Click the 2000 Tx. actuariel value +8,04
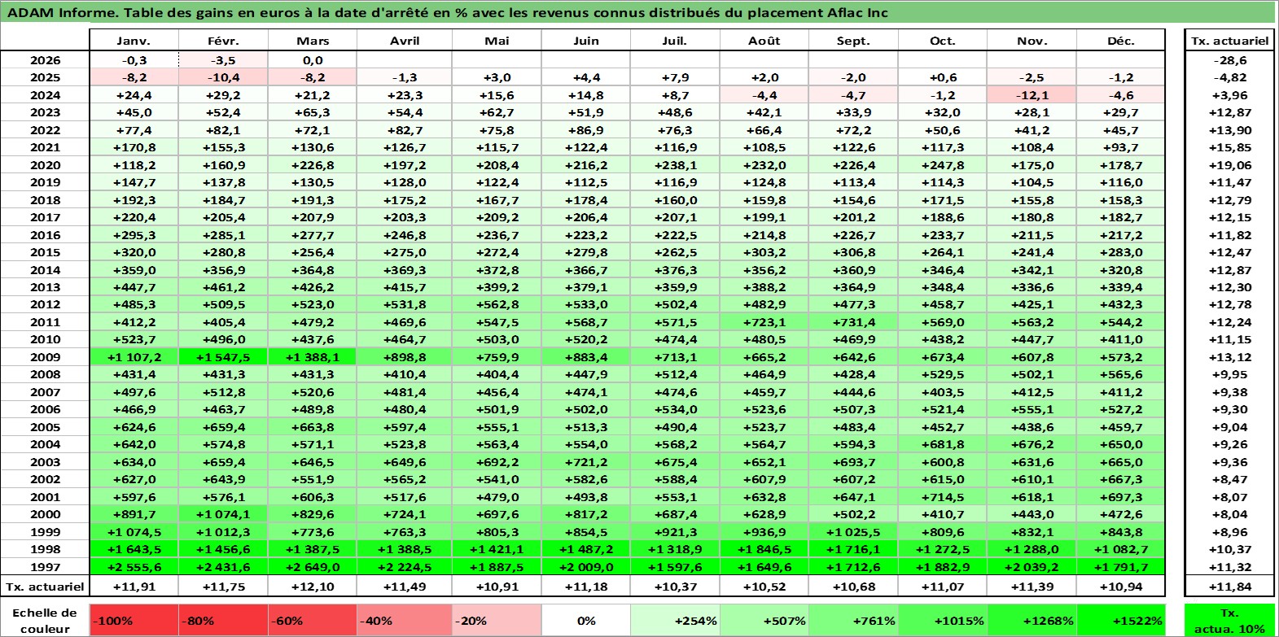1279x637 pixels. pyautogui.click(x=1230, y=514)
